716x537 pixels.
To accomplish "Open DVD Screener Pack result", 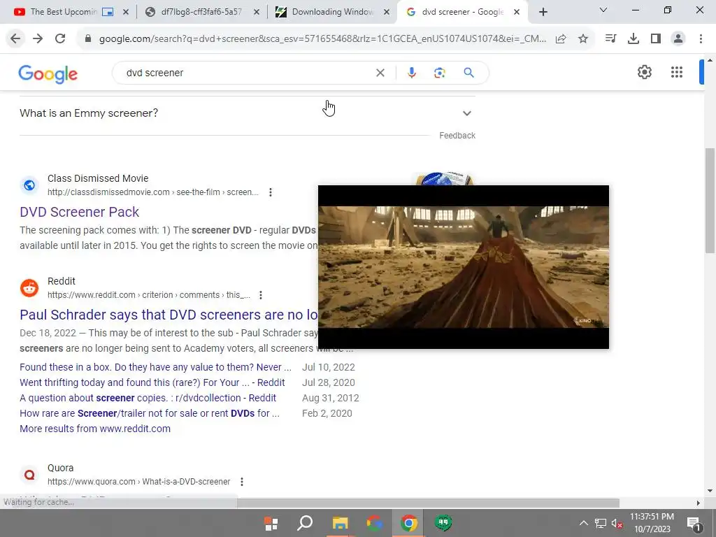I will tap(80, 212).
